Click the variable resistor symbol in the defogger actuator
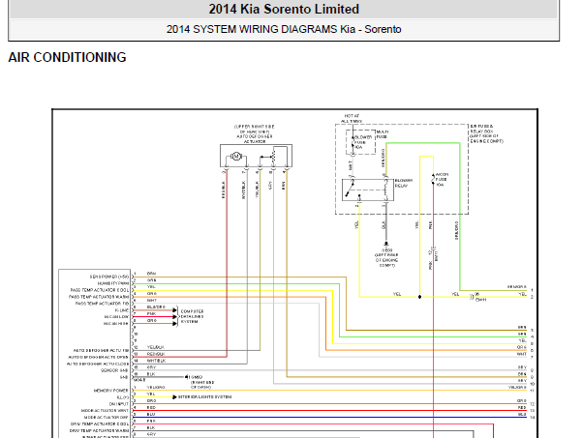This screenshot has height=438, width=583. [274, 157]
